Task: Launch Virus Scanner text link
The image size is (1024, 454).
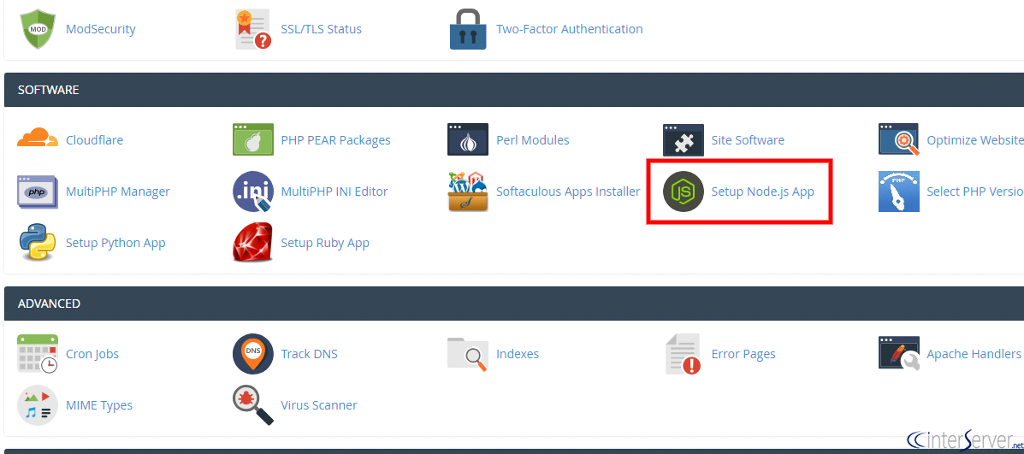Action: [x=319, y=406]
